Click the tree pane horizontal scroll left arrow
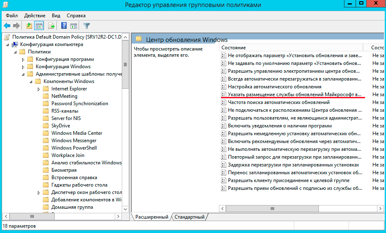Image resolution: width=386 pixels, height=233 pixels. [x=6, y=216]
